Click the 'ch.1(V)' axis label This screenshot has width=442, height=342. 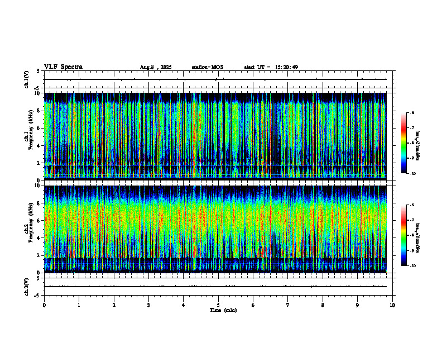click(x=27, y=79)
